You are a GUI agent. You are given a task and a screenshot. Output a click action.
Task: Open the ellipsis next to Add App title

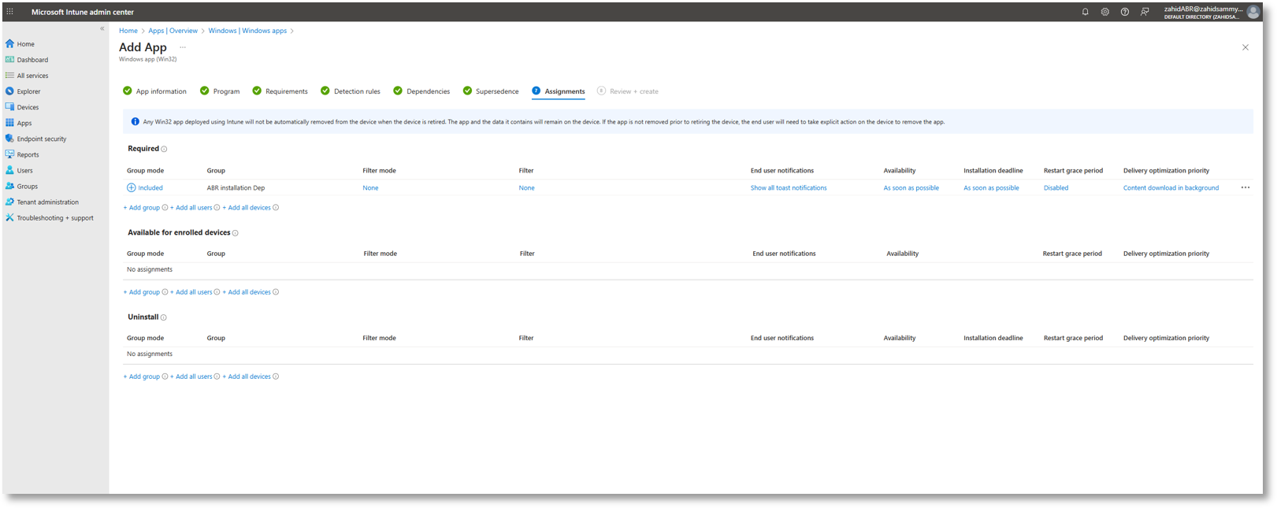pos(183,47)
